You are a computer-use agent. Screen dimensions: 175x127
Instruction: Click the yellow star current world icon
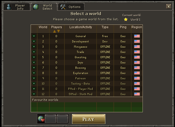tap(126, 19)
